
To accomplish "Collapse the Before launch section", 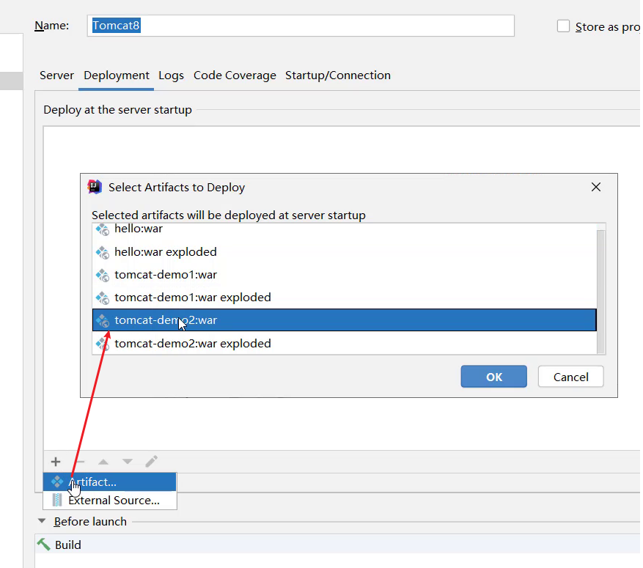I will click(41, 522).
